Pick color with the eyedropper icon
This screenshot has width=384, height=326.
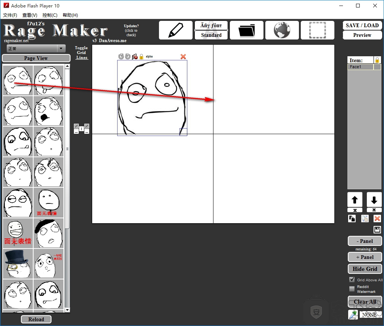coord(353,314)
